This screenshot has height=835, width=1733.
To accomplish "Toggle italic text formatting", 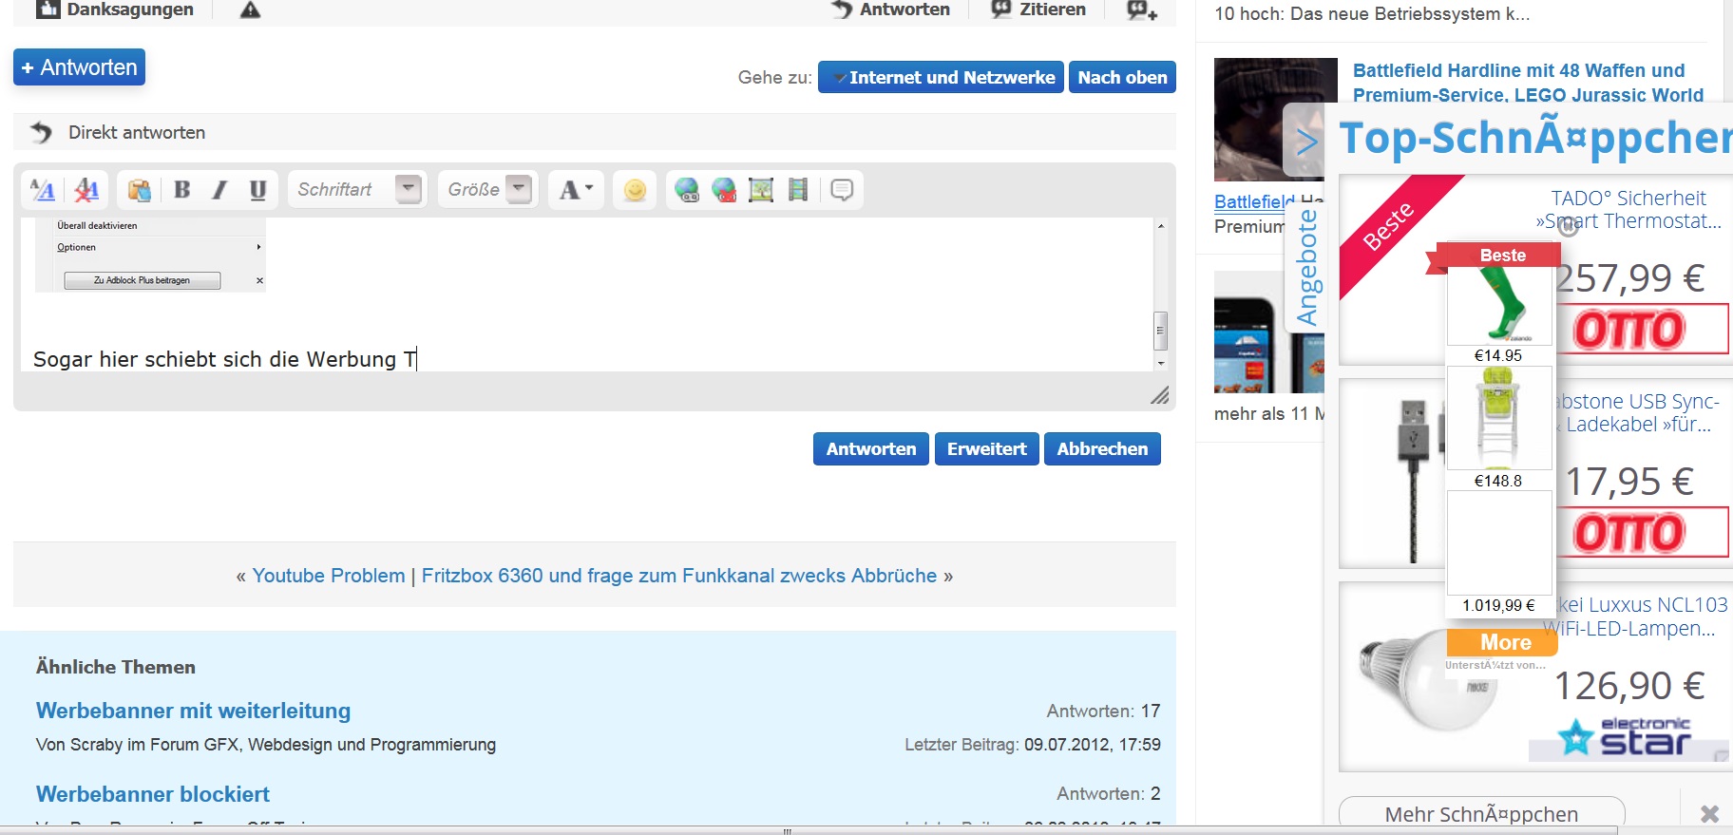I will (x=219, y=190).
